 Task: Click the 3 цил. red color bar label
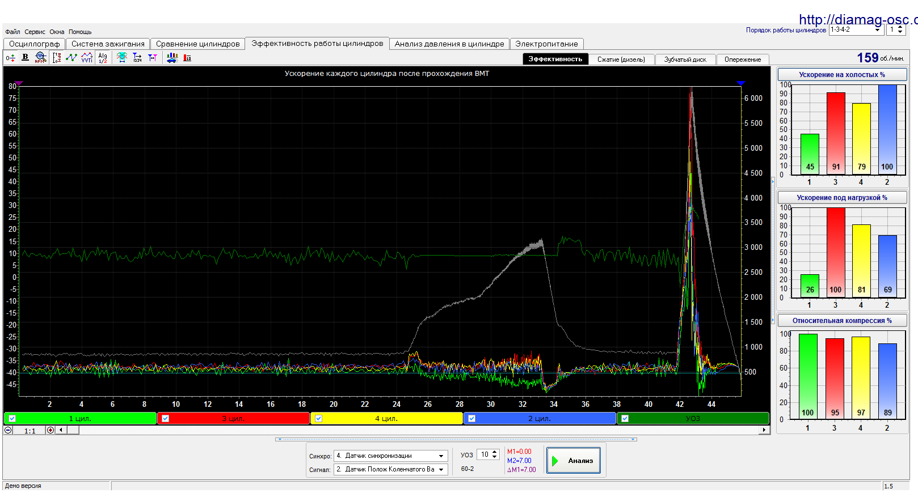pyautogui.click(x=233, y=418)
